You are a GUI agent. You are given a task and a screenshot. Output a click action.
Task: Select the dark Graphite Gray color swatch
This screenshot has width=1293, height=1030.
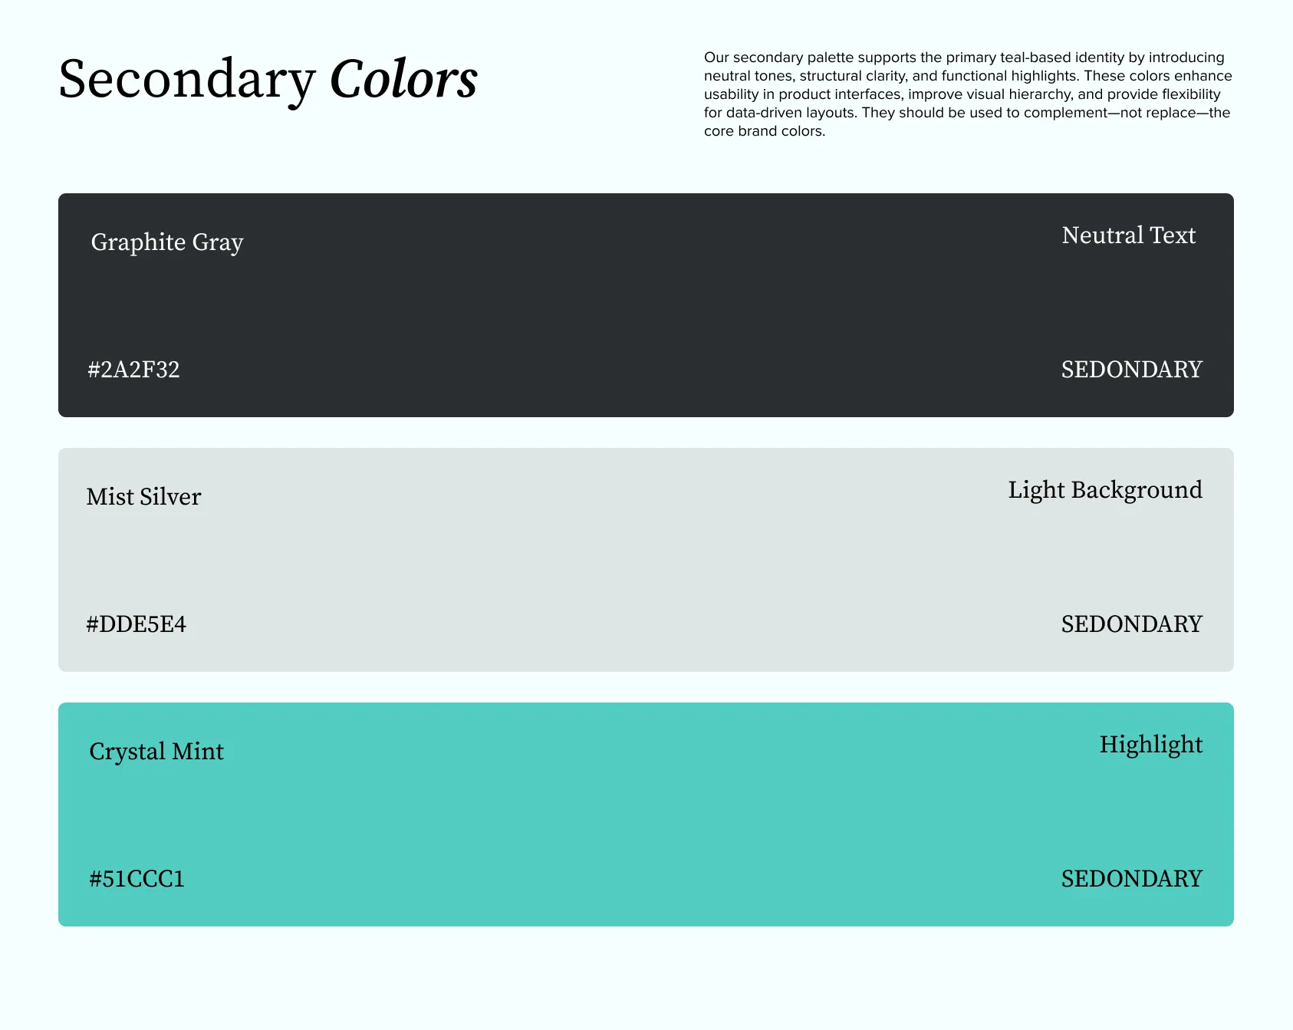tap(646, 305)
